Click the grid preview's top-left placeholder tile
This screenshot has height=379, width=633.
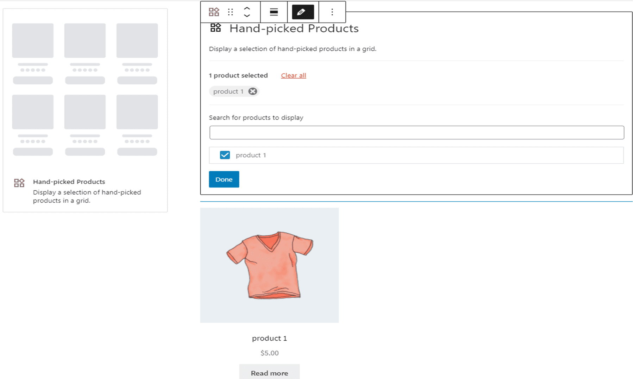tap(33, 40)
